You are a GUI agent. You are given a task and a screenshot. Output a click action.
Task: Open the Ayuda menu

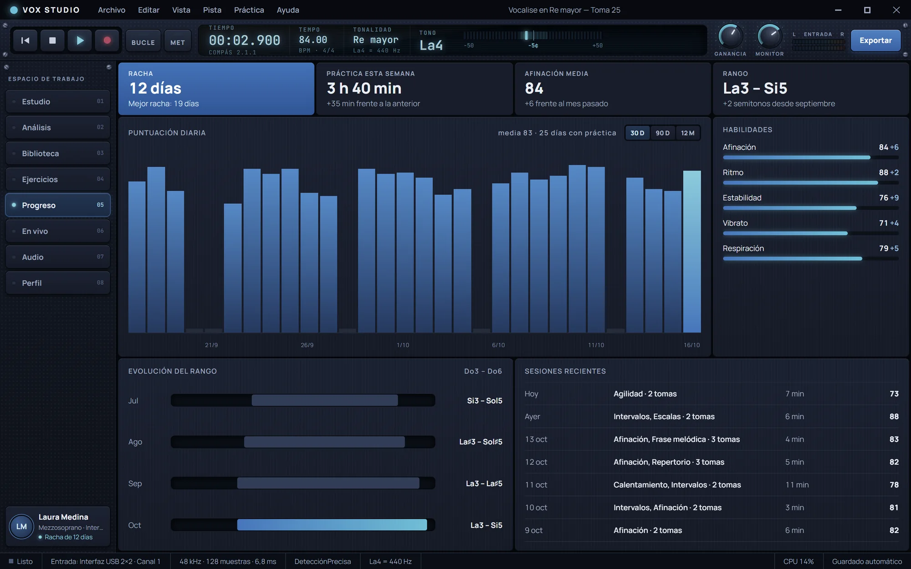tap(288, 10)
